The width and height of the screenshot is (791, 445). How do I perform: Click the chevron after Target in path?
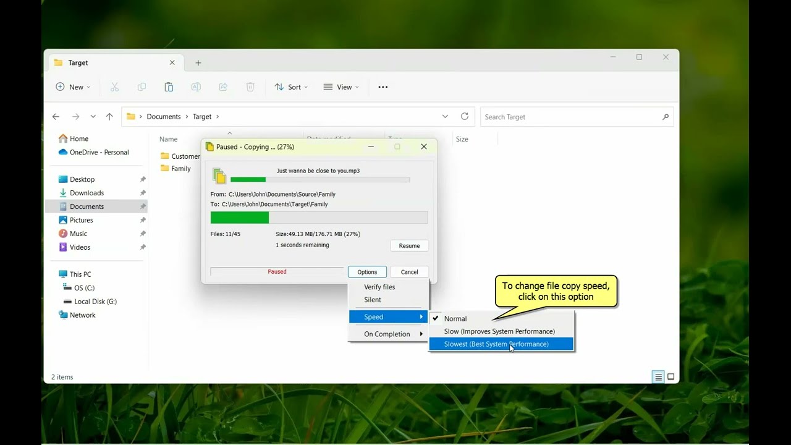[x=218, y=117]
